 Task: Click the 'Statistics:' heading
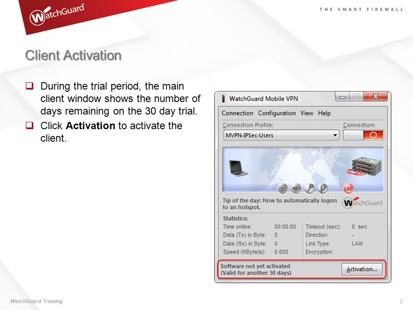(235, 218)
